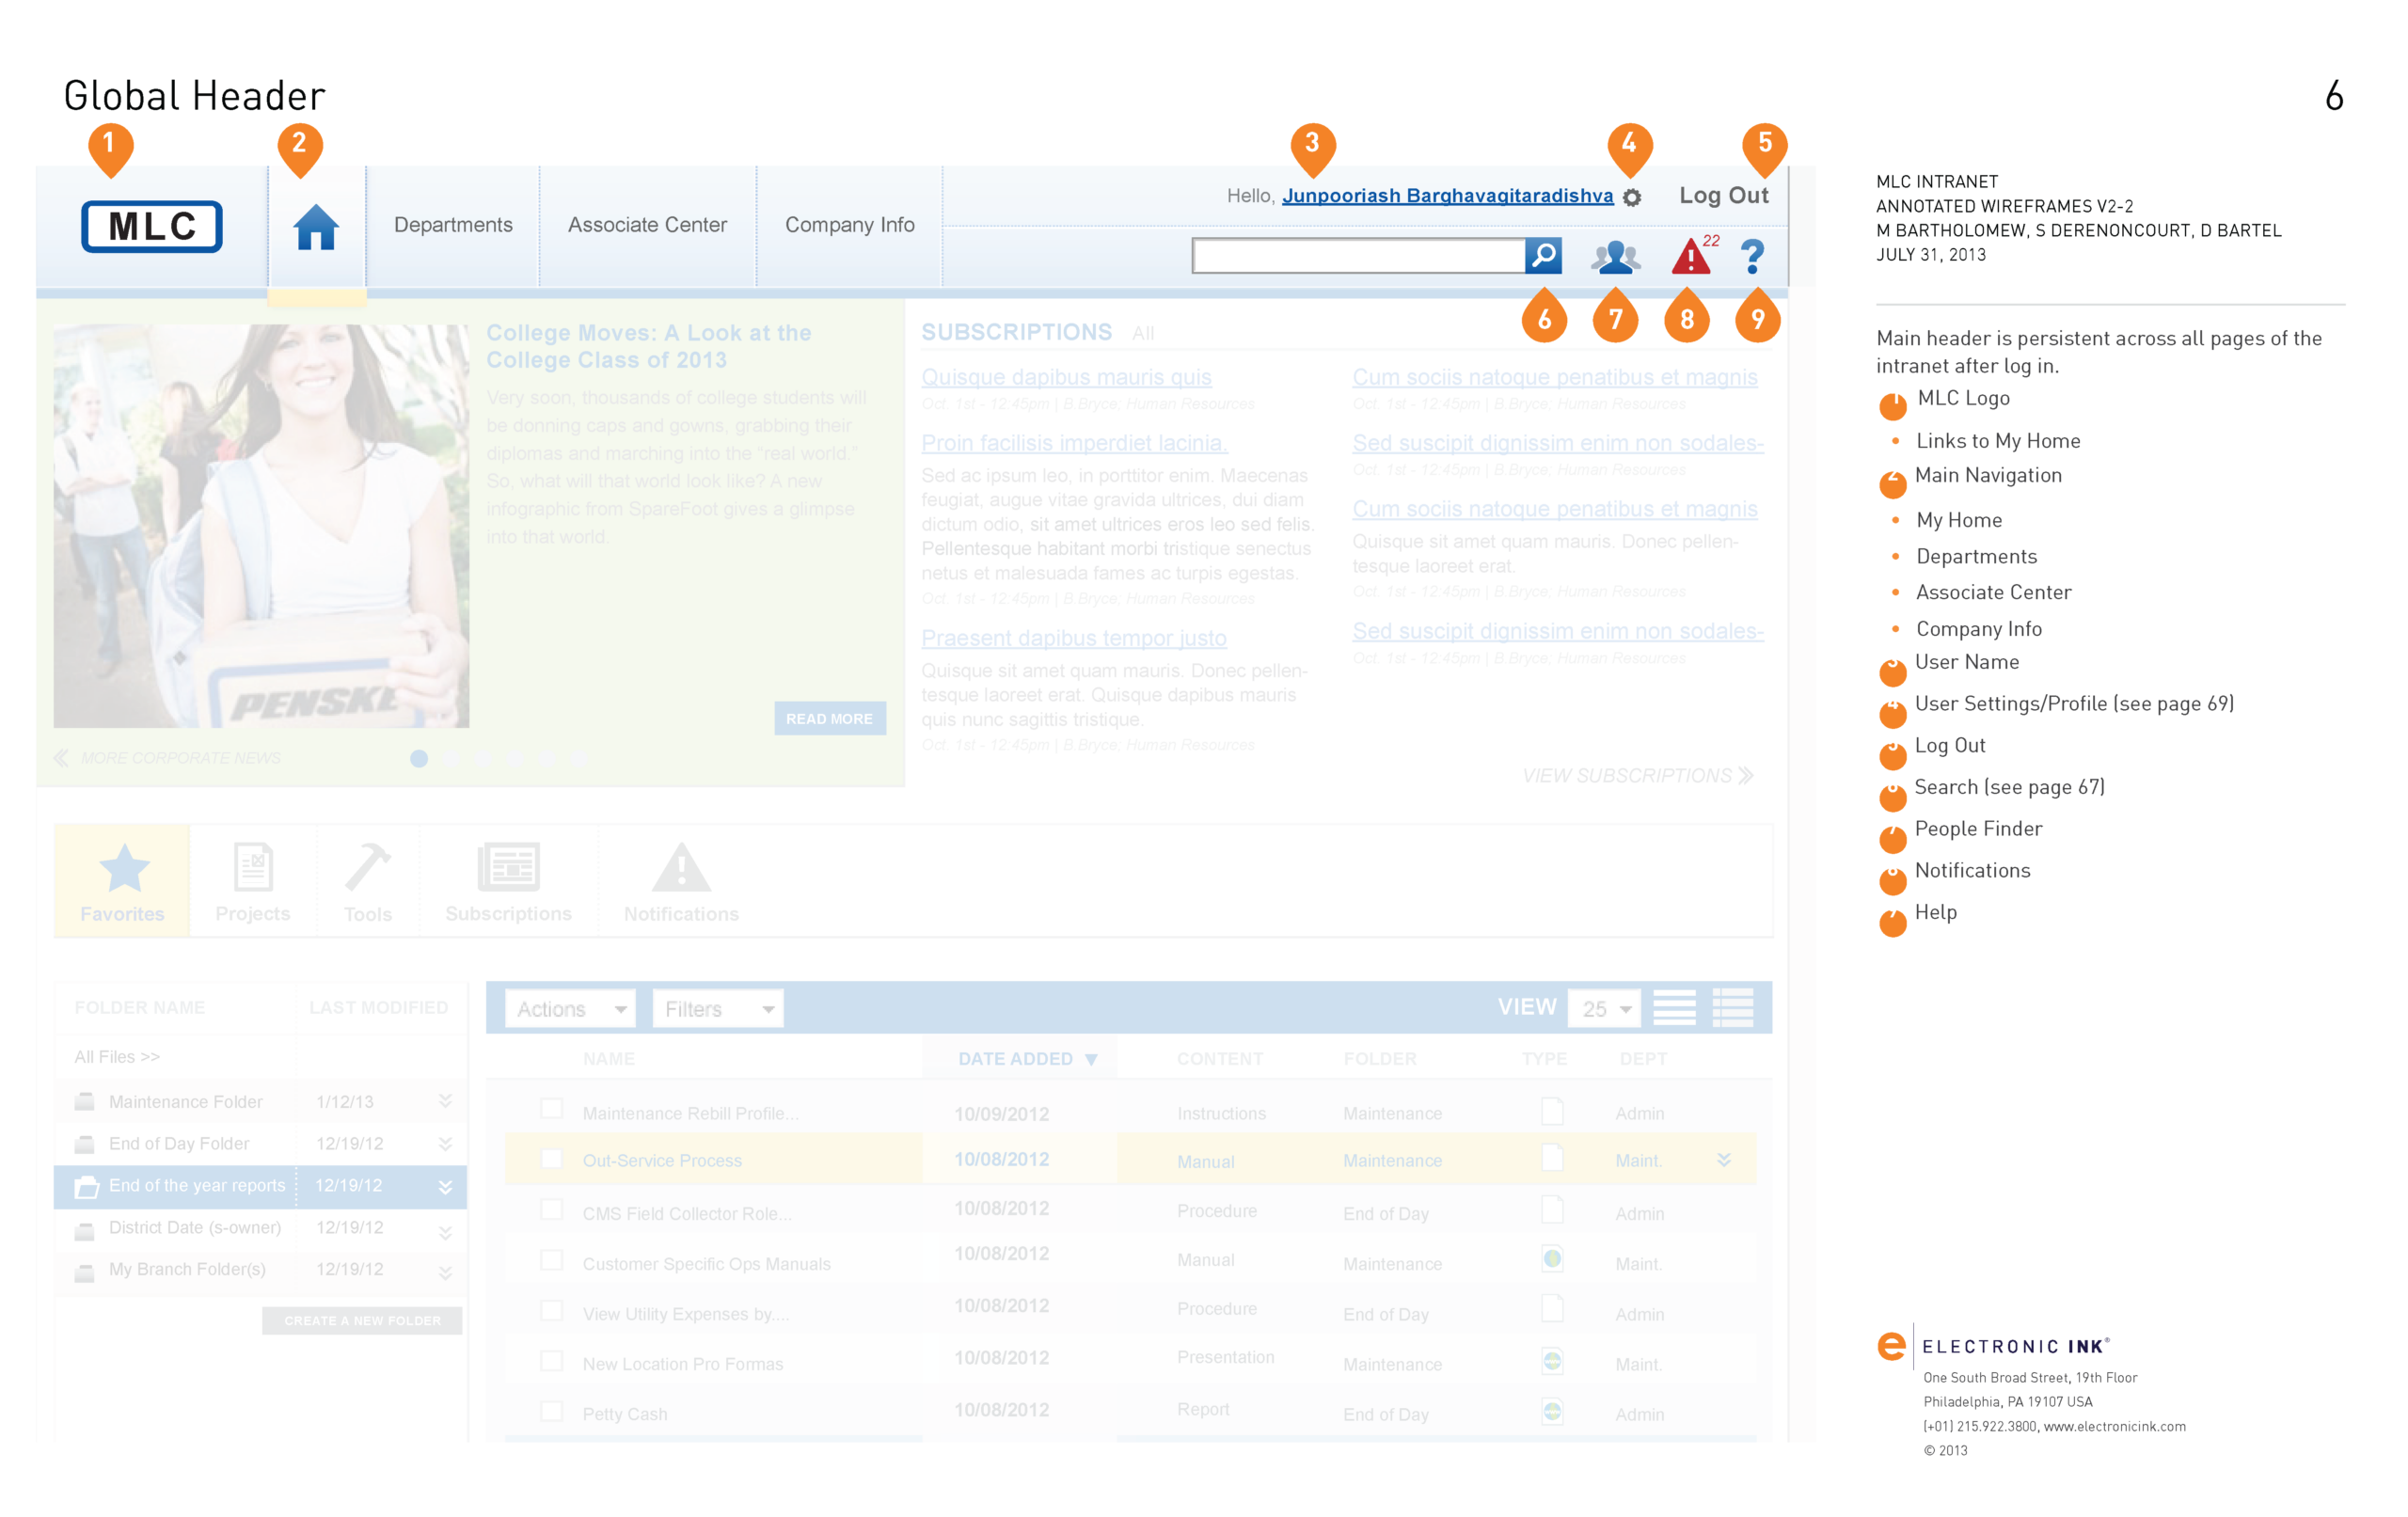This screenshot has height=1517, width=2408.
Task: Switch to the Projects tab
Action: [252, 882]
